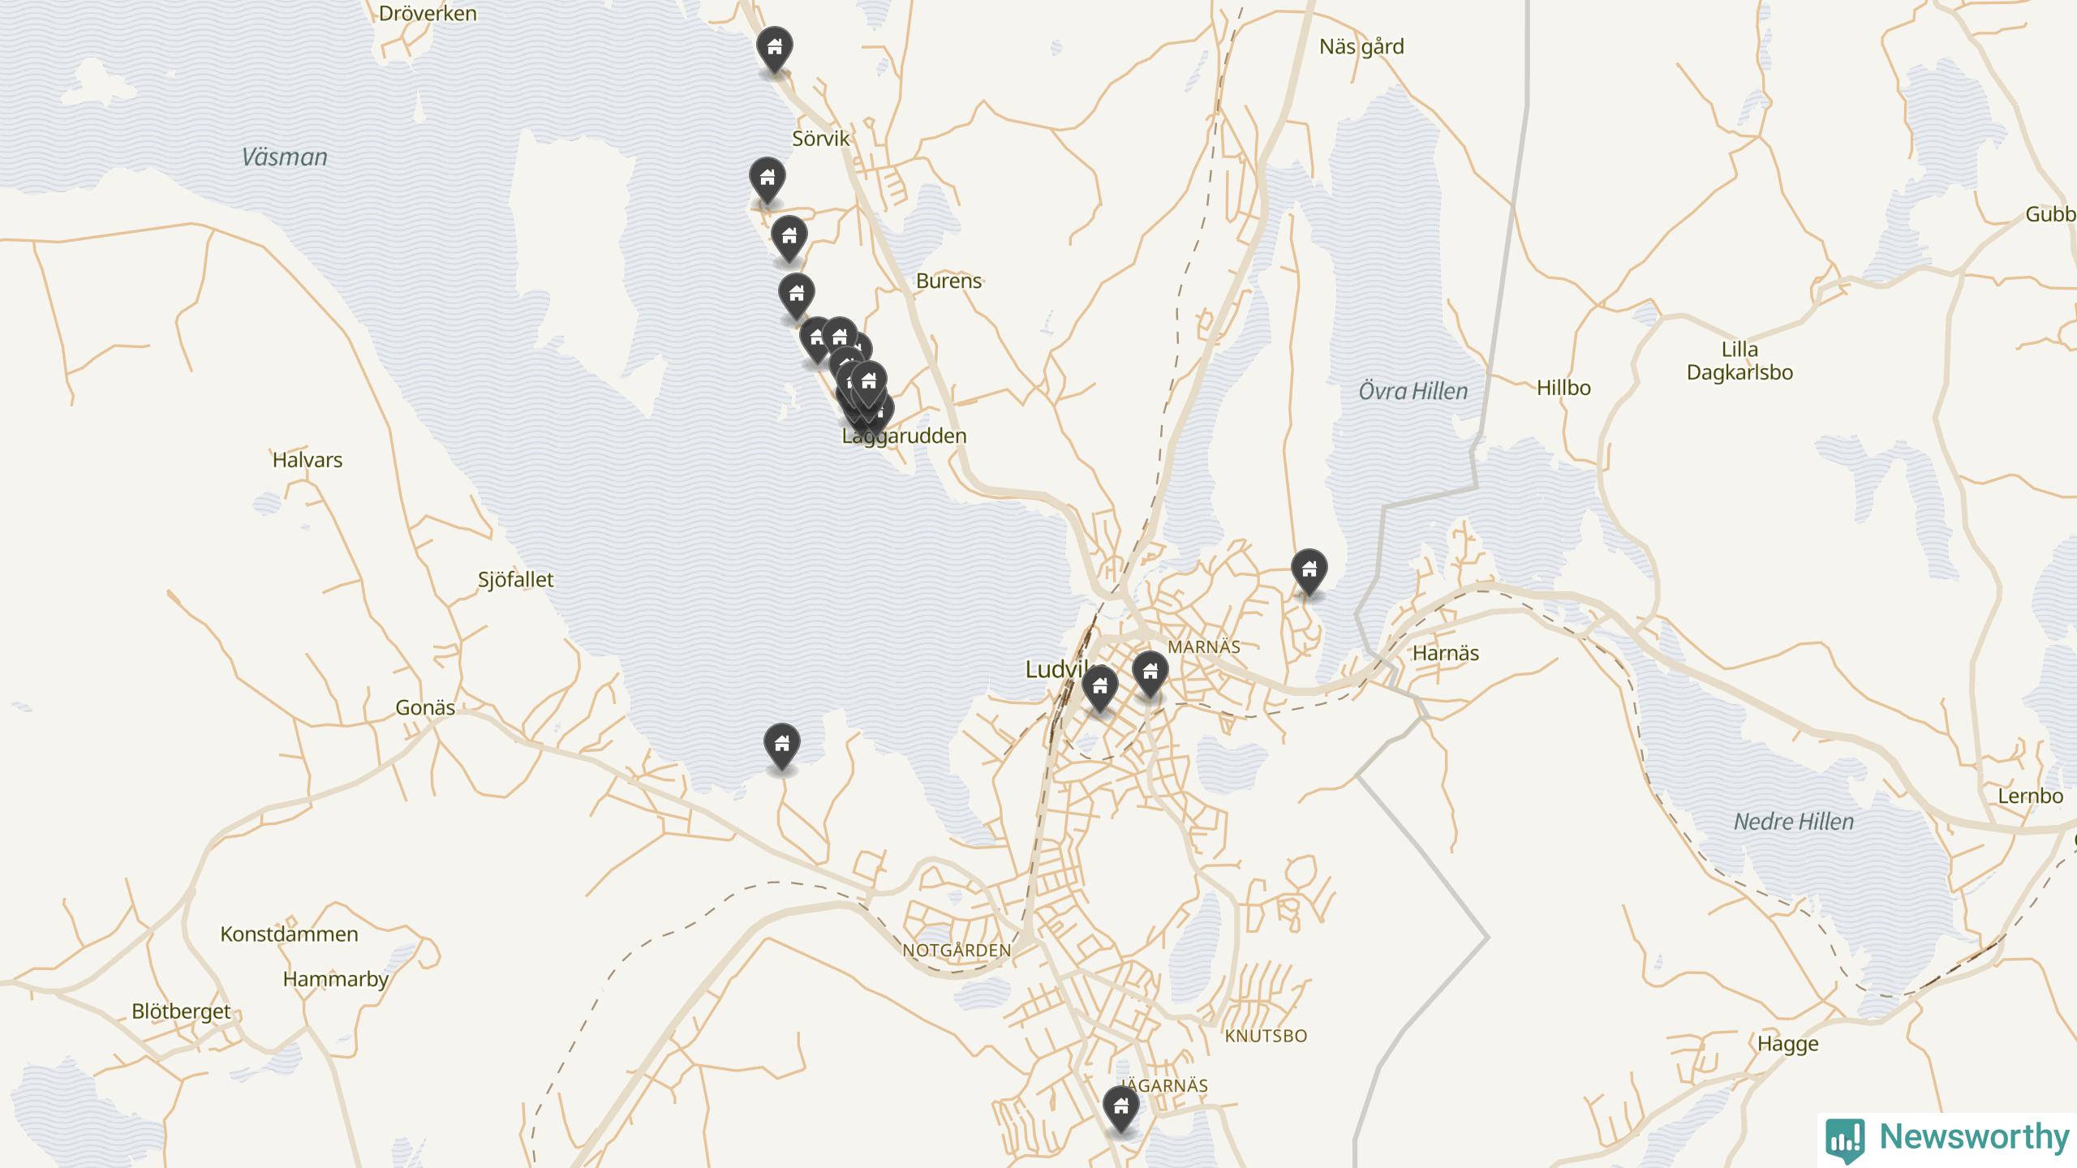Click the Laggarudden place label
2077x1168 pixels.
point(905,436)
